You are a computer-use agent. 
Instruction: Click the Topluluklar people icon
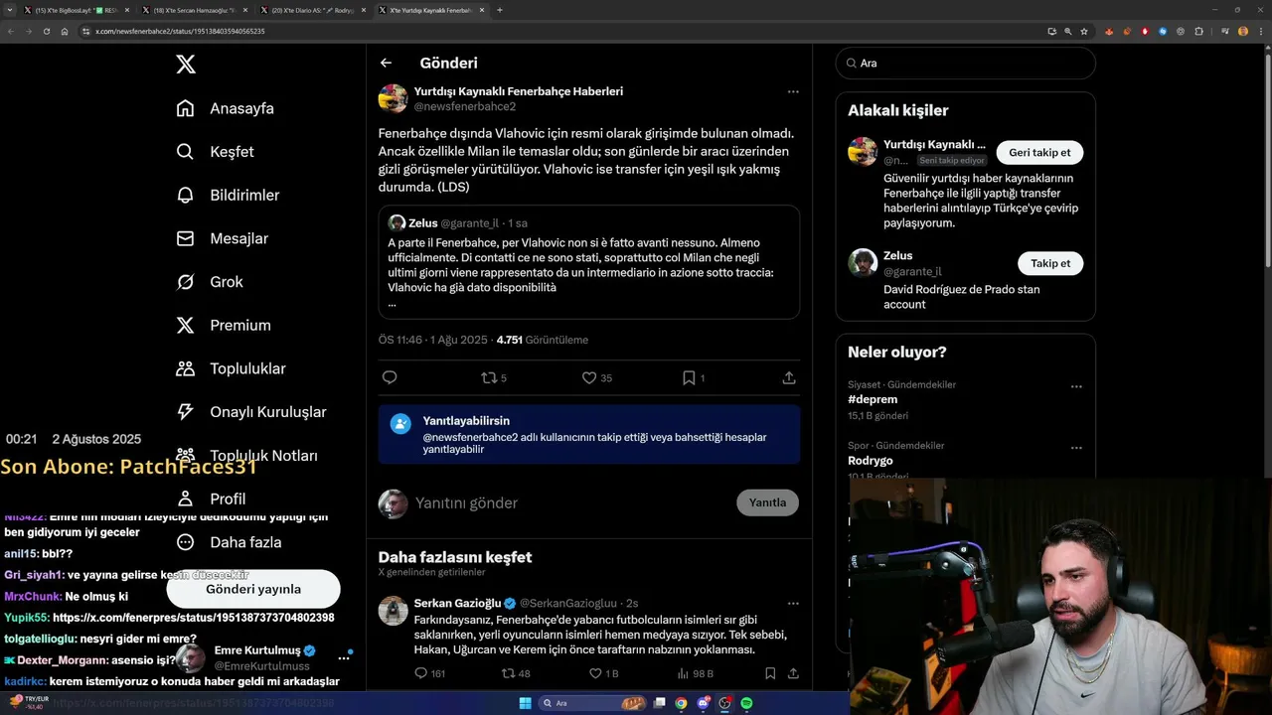tap(185, 368)
